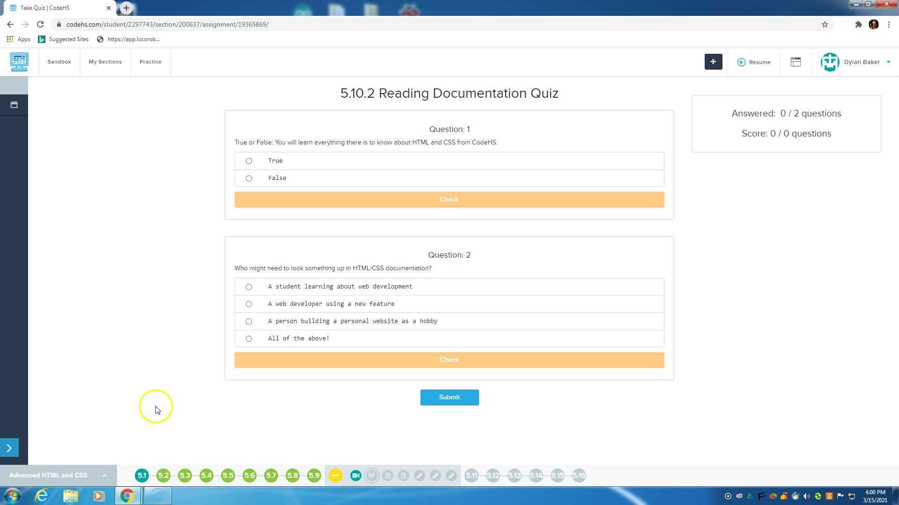Click the dark plus icon in the toolbar
The height and width of the screenshot is (505, 899).
click(713, 62)
